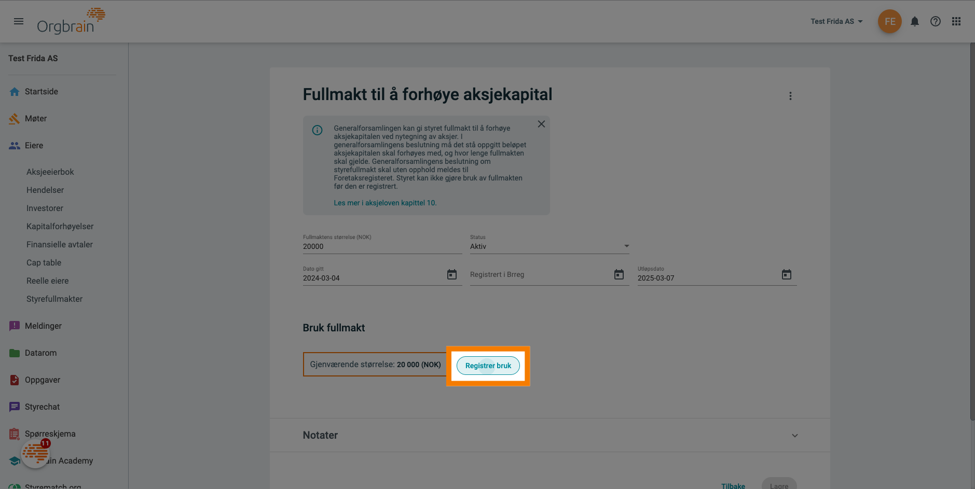This screenshot has height=489, width=975.
Task: Click the Registrer bruk button
Action: point(488,366)
